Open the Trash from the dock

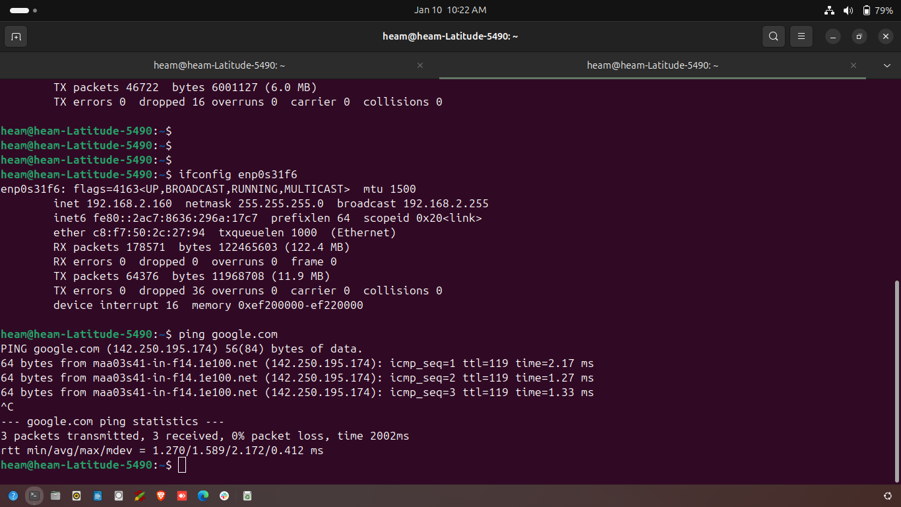point(247,496)
